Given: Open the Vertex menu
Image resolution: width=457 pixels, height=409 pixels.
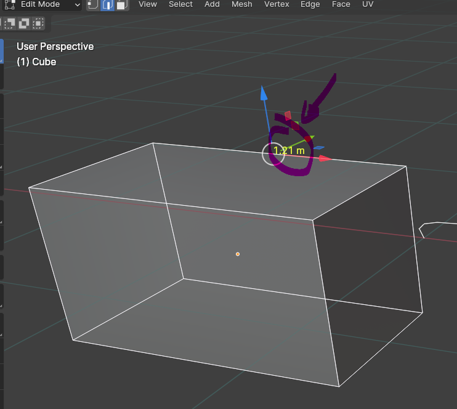Looking at the screenshot, I should coord(277,4).
